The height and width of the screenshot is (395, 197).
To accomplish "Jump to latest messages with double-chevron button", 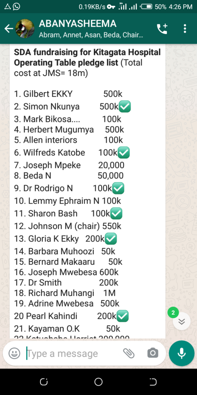I will 182,321.
